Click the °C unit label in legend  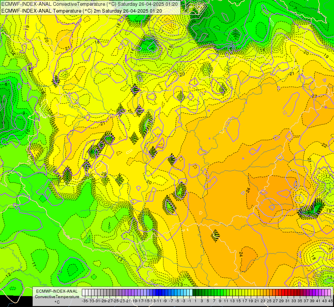57,302
